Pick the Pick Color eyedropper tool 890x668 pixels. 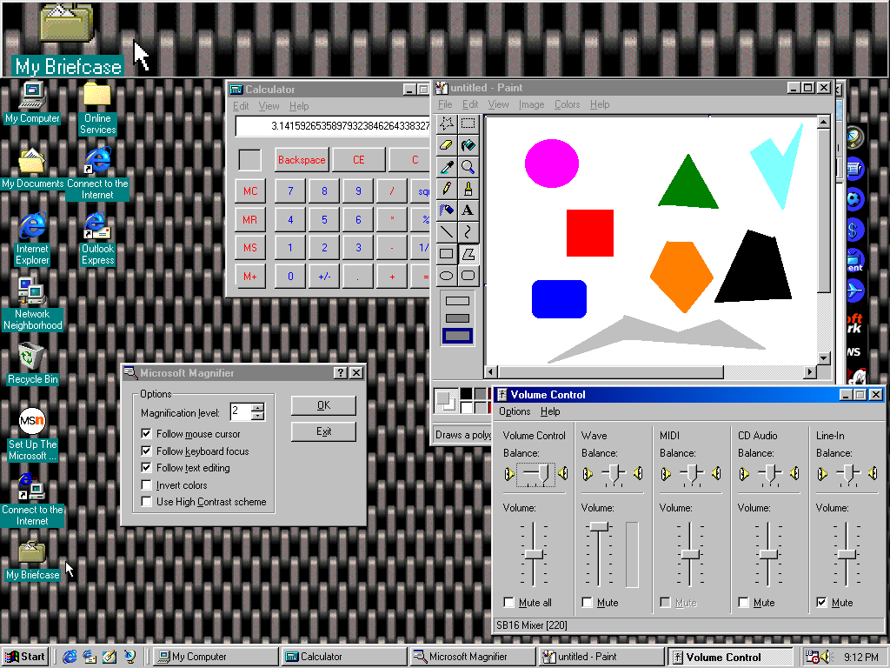click(447, 167)
